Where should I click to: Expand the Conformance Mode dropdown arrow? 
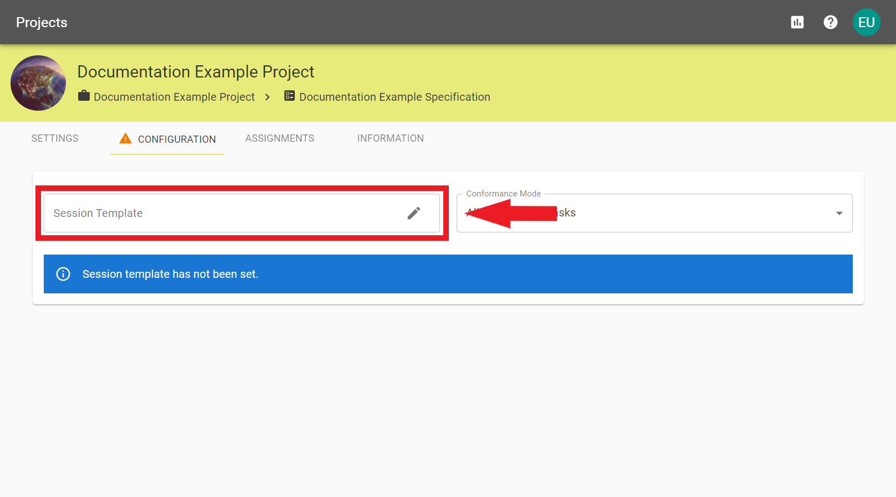tap(839, 213)
